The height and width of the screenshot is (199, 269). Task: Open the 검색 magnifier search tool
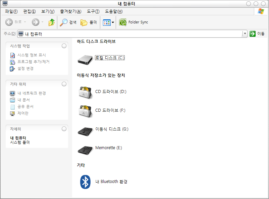pyautogui.click(x=63, y=22)
